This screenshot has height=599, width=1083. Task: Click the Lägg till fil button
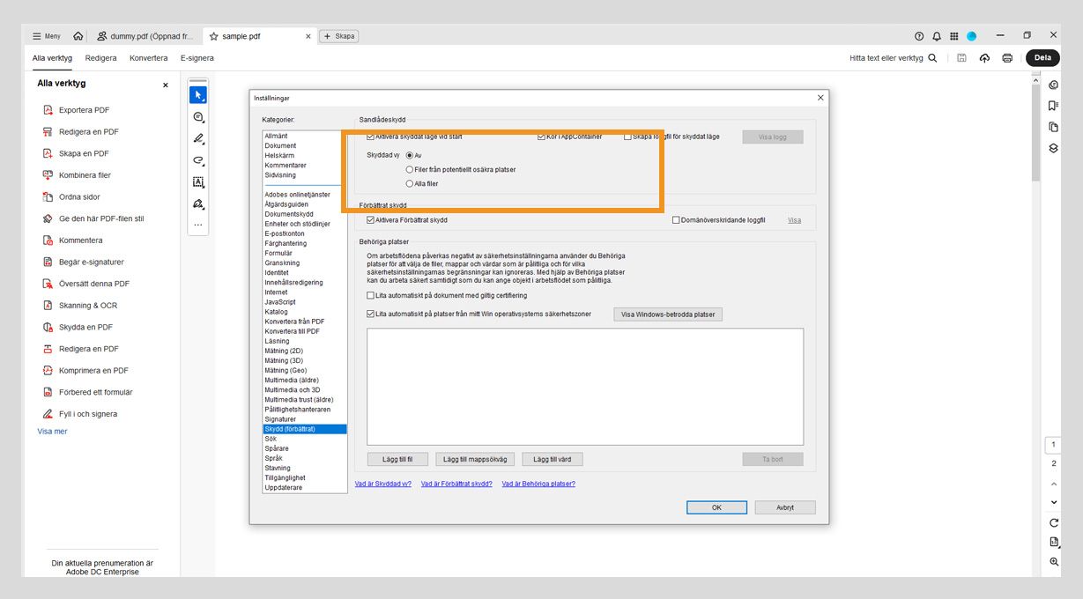pos(397,459)
